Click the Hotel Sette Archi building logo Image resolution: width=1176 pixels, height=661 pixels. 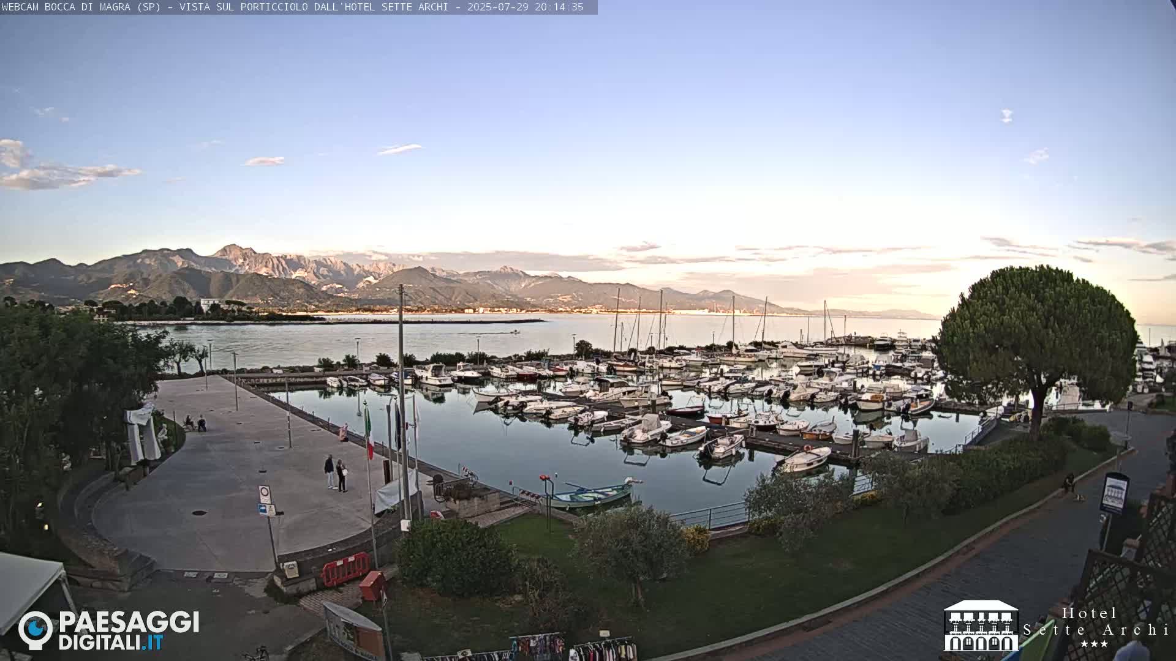tap(981, 626)
